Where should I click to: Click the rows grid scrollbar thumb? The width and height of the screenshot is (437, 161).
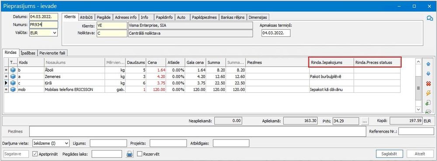point(418,88)
